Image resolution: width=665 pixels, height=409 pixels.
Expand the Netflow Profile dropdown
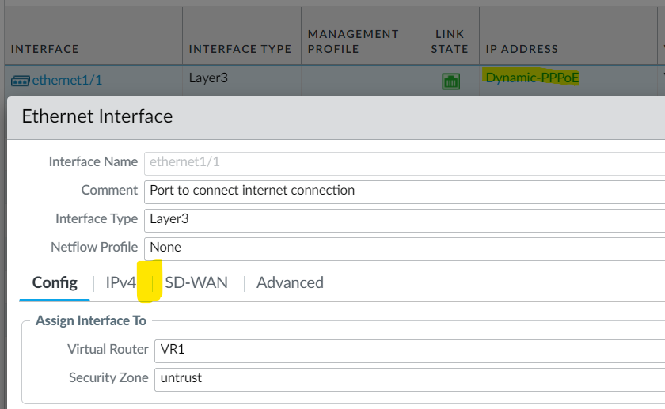(x=404, y=247)
